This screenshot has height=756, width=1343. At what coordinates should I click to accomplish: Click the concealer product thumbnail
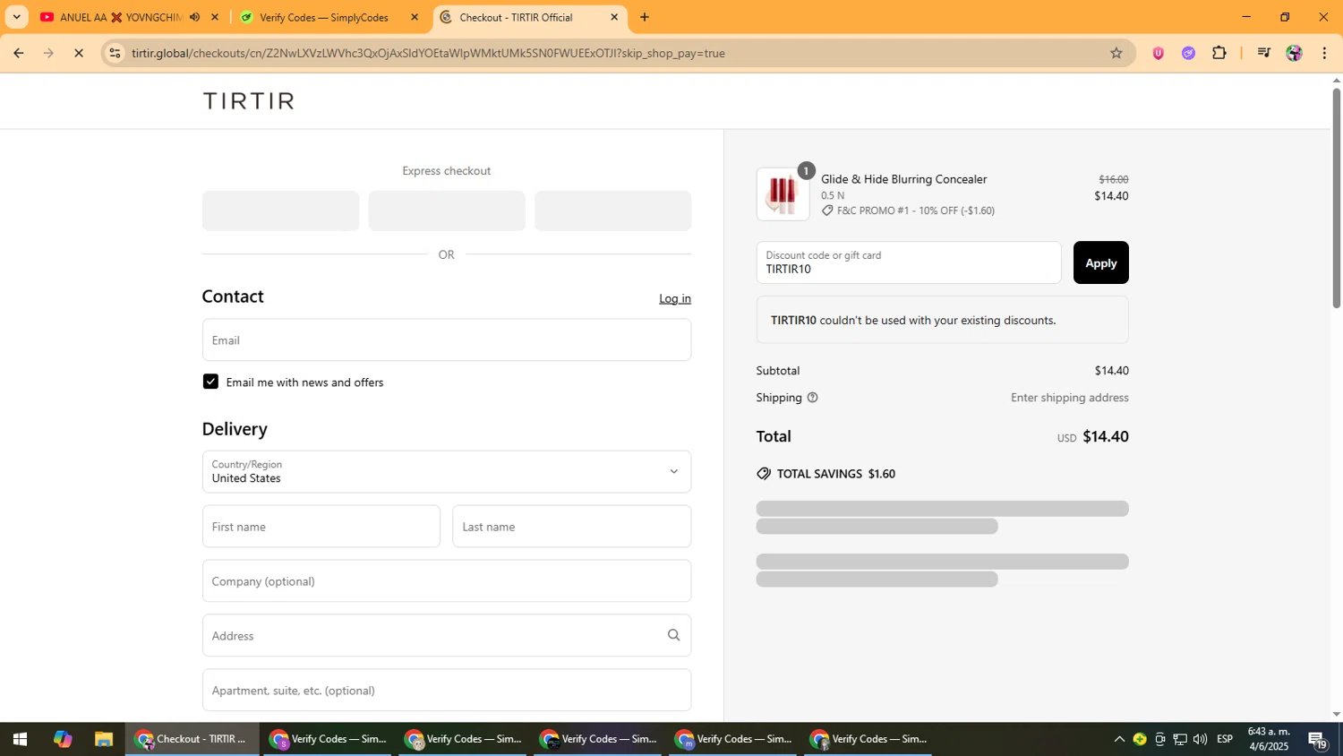click(783, 194)
